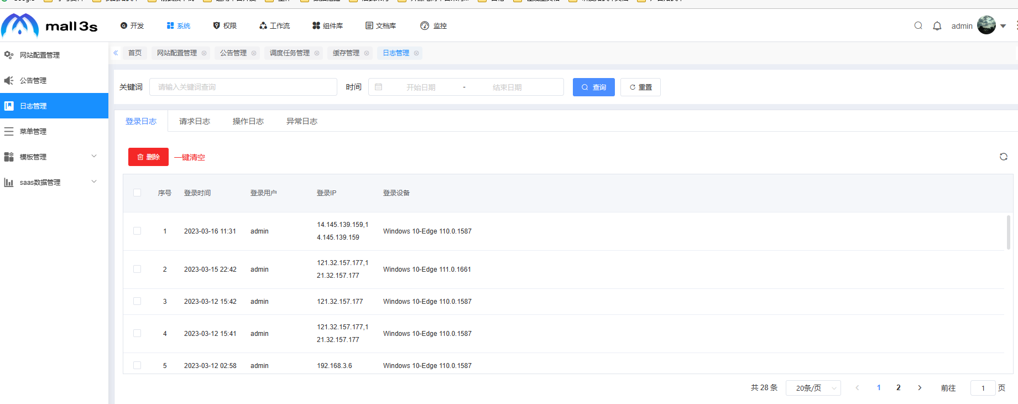Close the 缓存管理 page tab
The width and height of the screenshot is (1018, 404).
tap(367, 53)
